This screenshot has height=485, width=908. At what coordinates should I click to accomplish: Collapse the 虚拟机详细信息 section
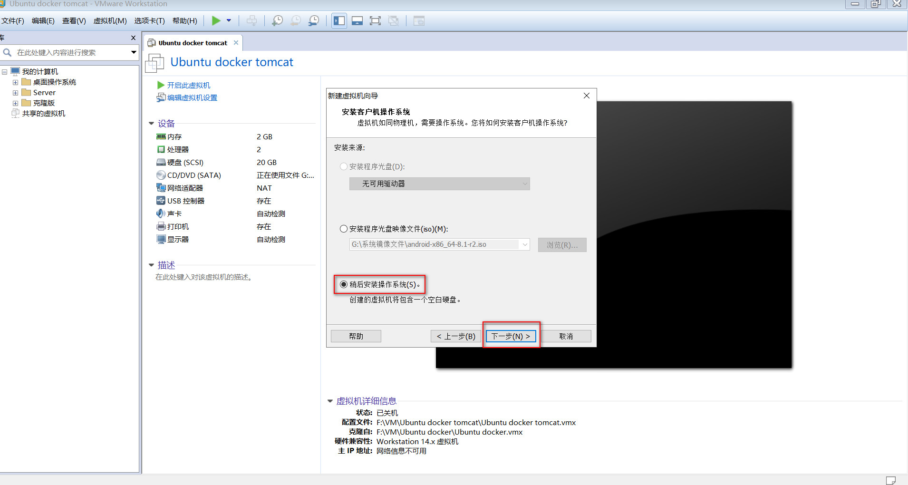pos(330,401)
